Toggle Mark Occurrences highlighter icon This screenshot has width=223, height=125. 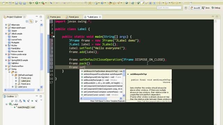point(143,3)
